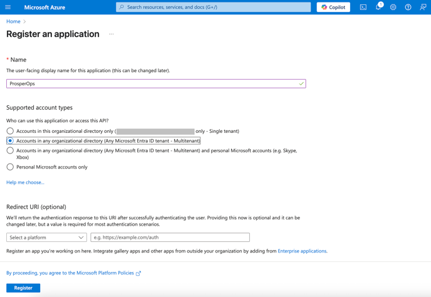Focus the search resources box
The height and width of the screenshot is (297, 431).
(x=213, y=7)
